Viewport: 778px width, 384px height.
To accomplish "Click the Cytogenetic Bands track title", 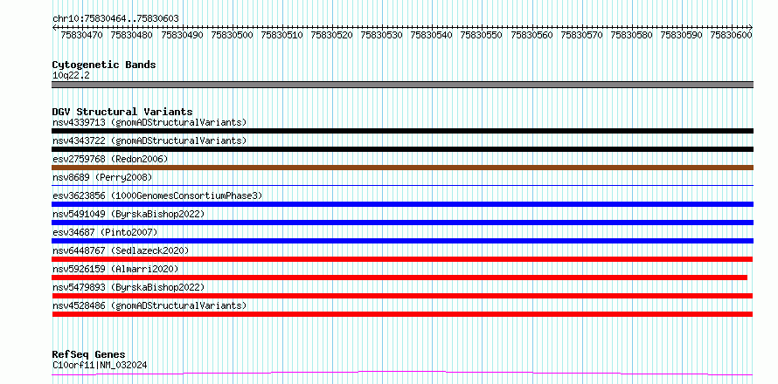I will pos(104,65).
